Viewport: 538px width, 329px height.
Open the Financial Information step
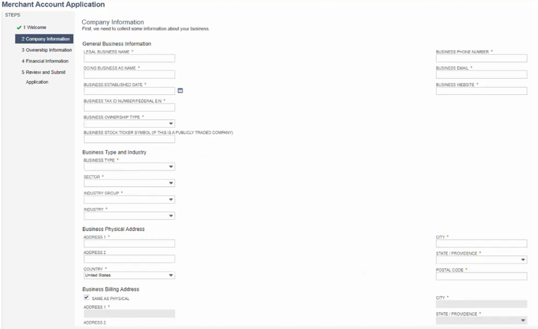click(x=45, y=61)
